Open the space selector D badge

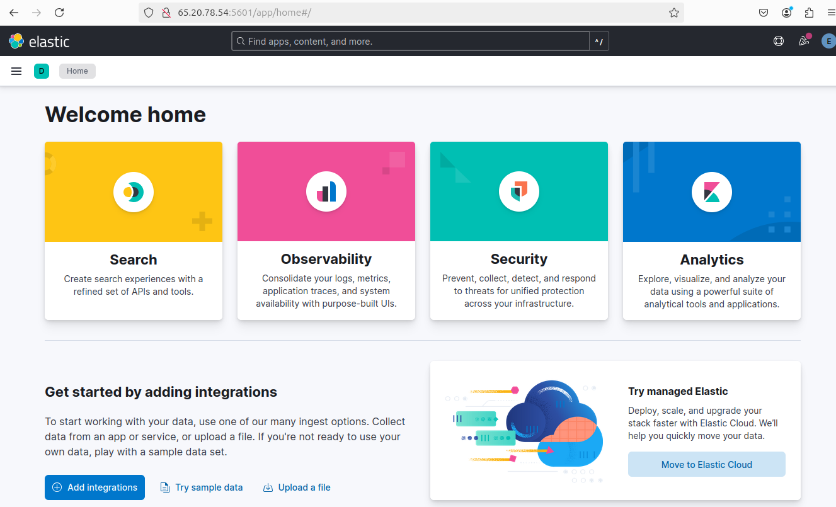click(x=42, y=71)
